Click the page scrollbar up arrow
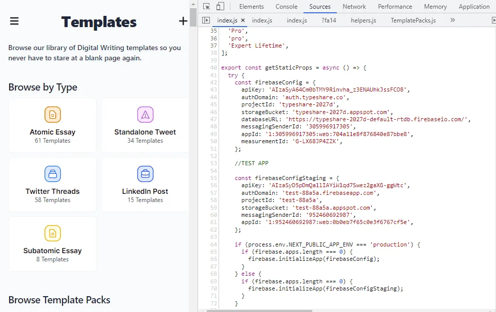This screenshot has height=312, width=496. click(x=193, y=4)
